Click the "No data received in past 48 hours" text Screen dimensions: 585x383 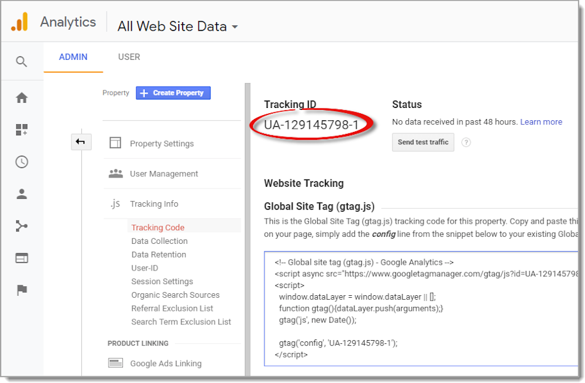pos(455,122)
